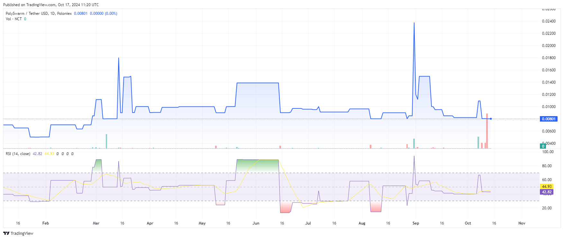Image resolution: width=564 pixels, height=239 pixels.
Task: Click the tallest red volume bar in October
Action: [x=487, y=131]
